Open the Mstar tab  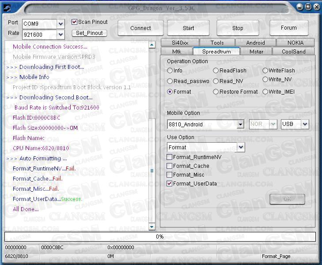256,52
